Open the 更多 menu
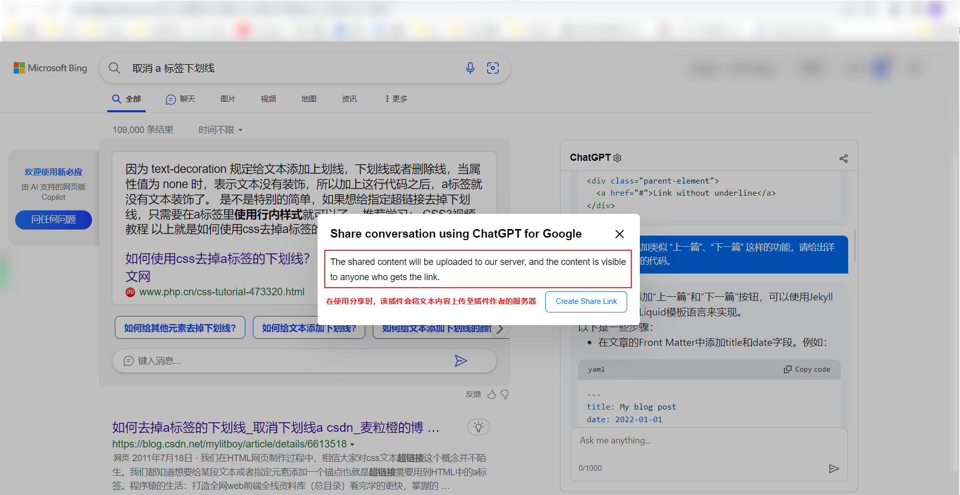The width and height of the screenshot is (960, 495). tap(396, 99)
